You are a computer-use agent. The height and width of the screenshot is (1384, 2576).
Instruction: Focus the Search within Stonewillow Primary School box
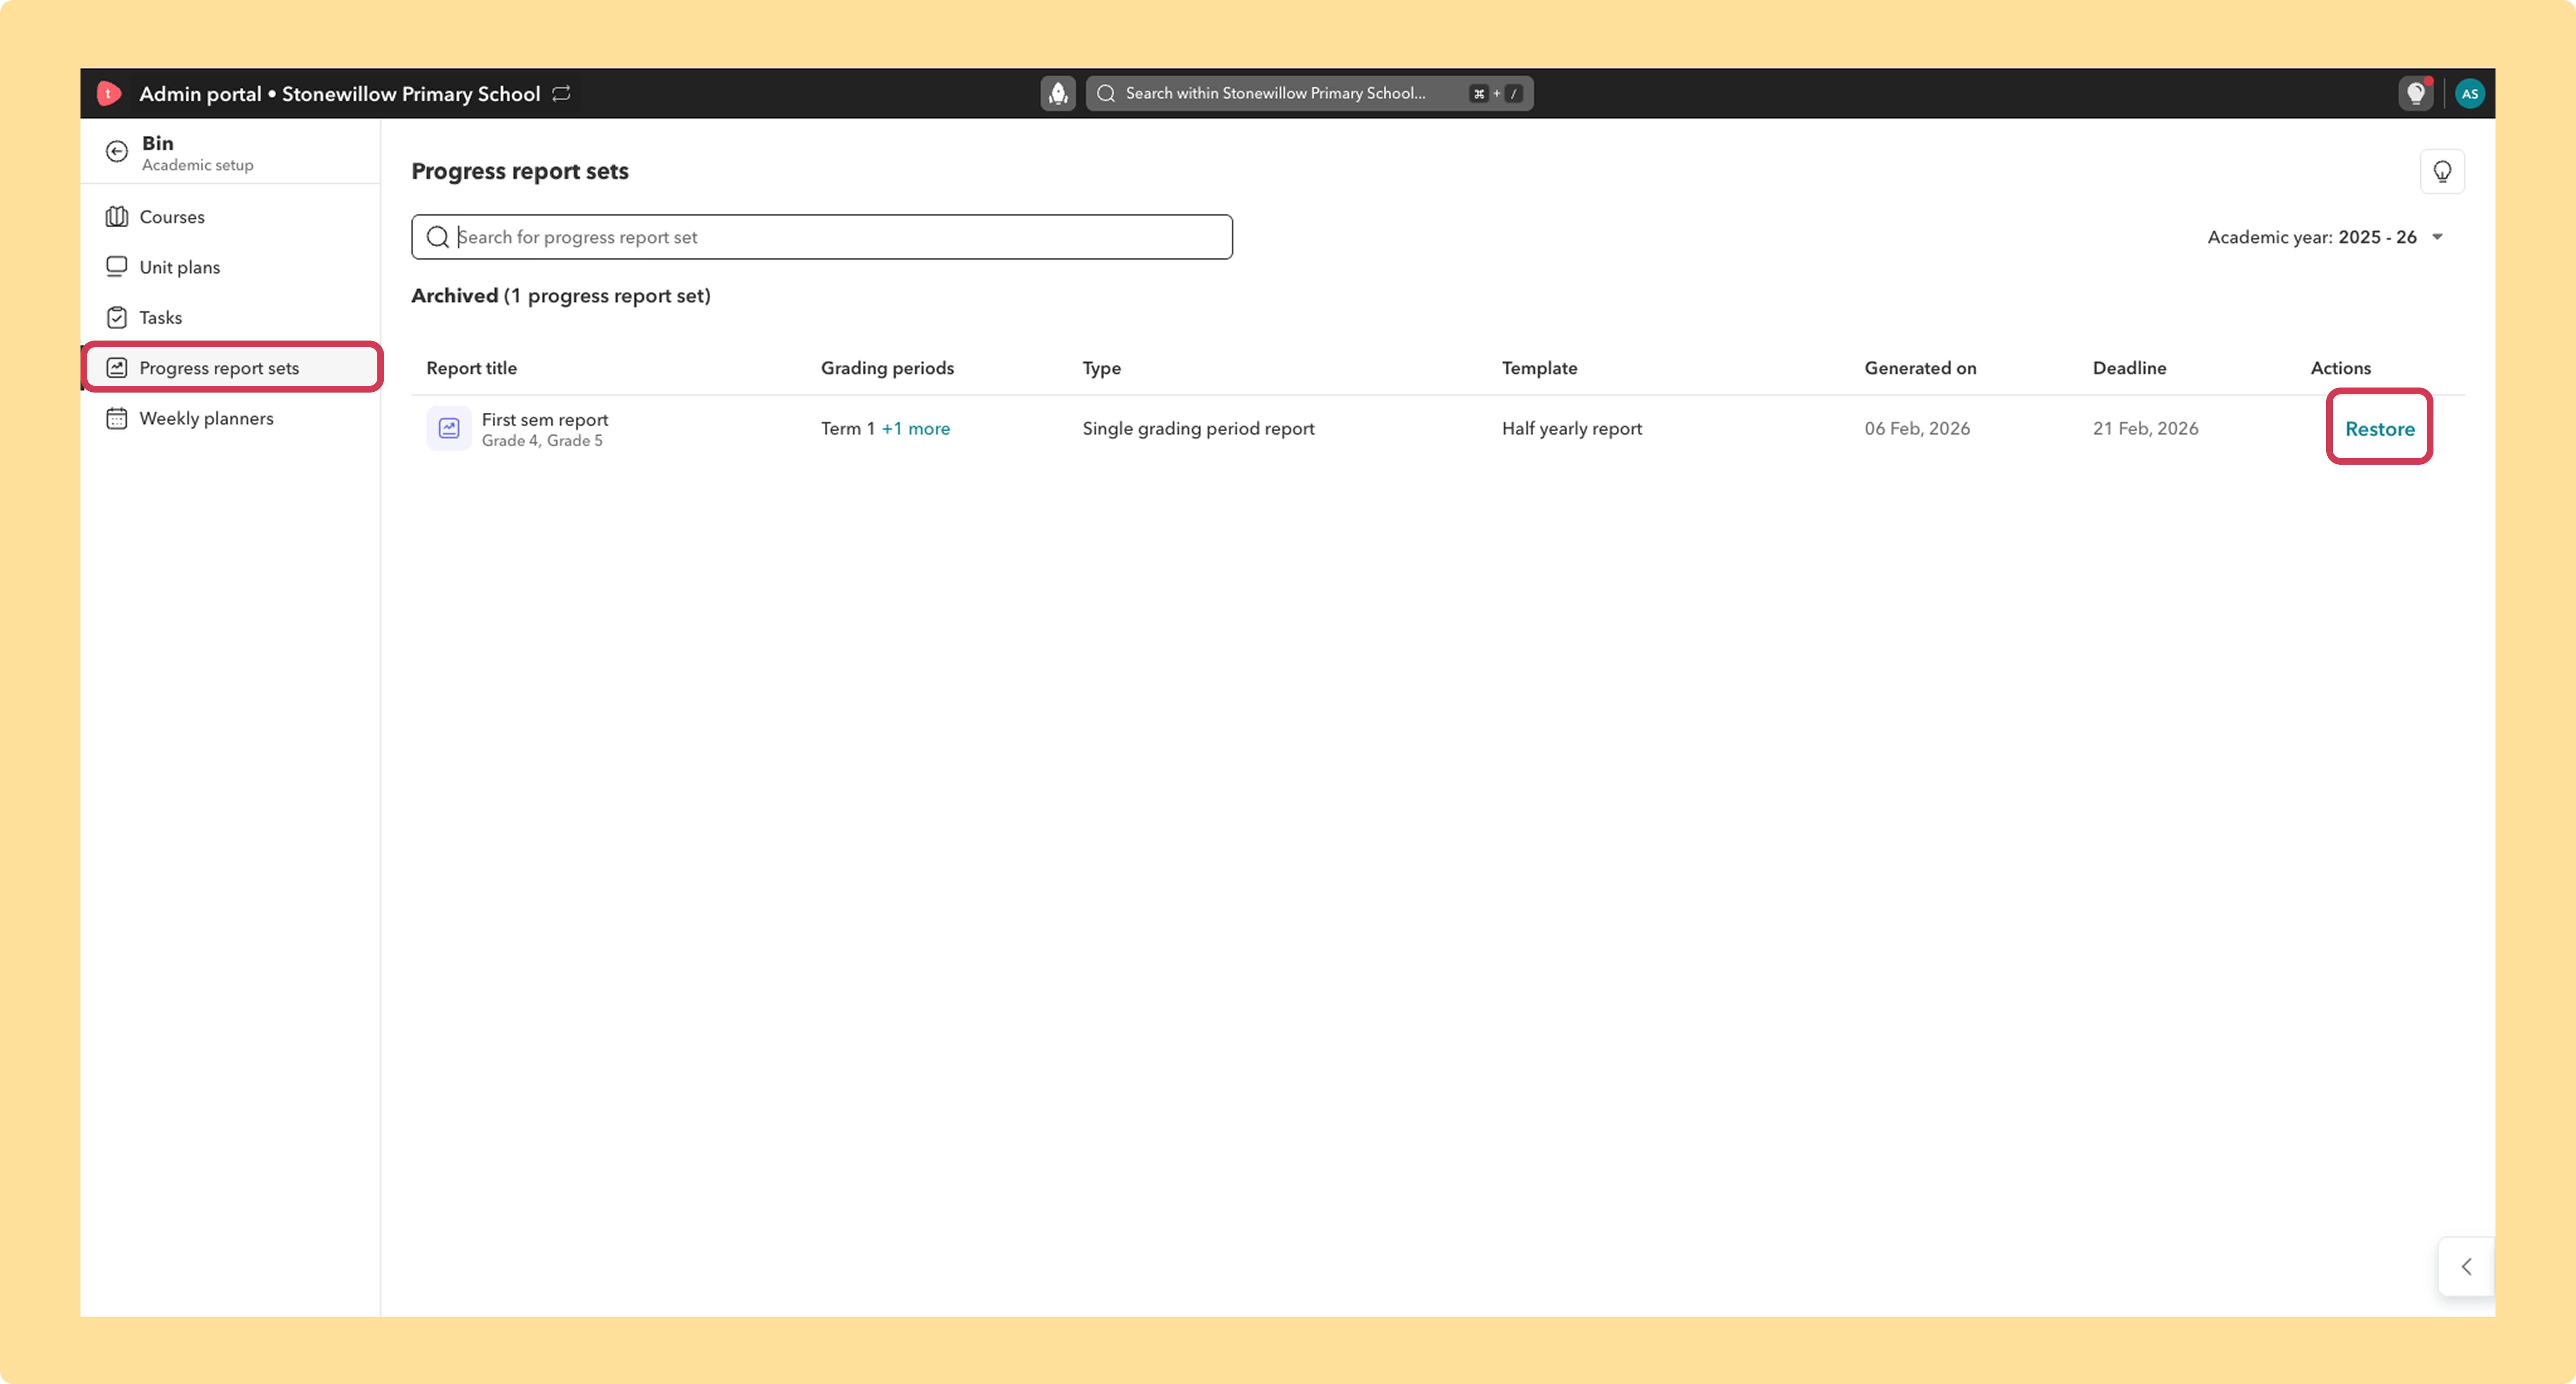pos(1309,93)
